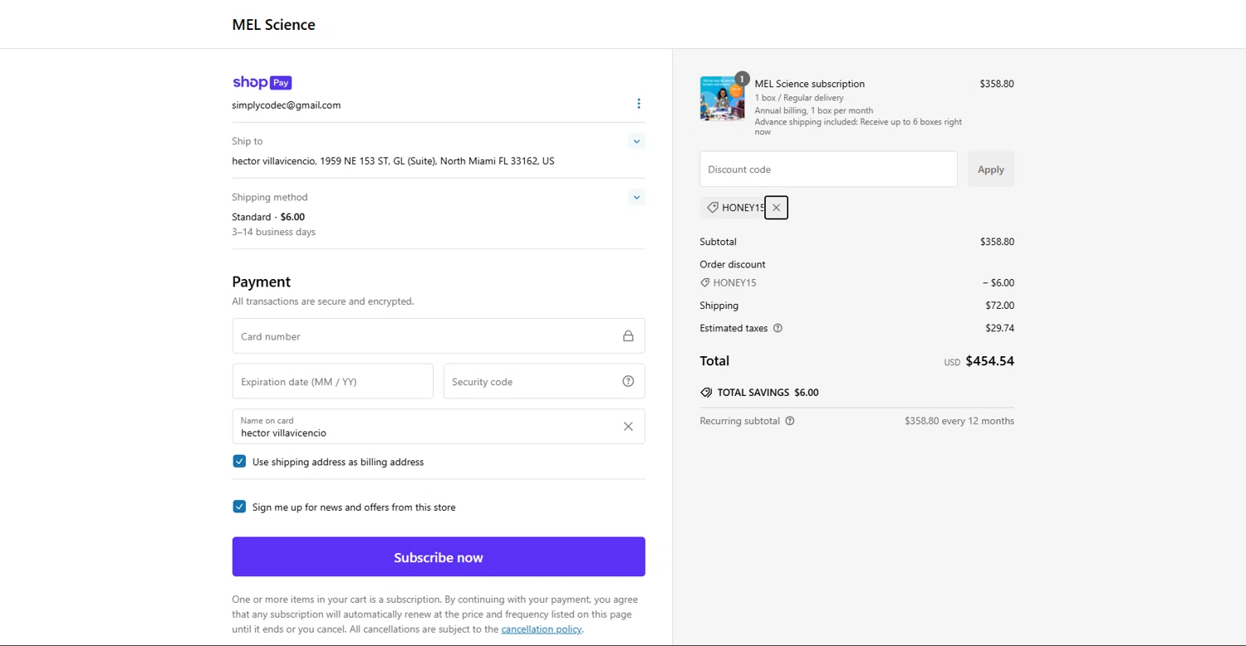Viewport: 1246px width, 646px height.
Task: Click the Subscribe now button
Action: [439, 557]
